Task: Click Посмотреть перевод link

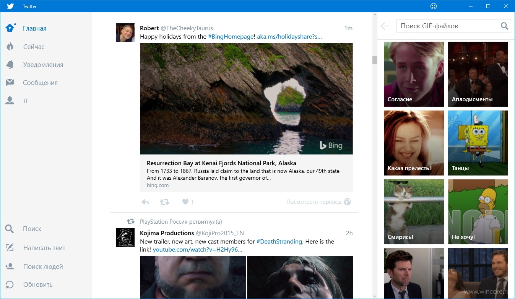Action: (x=314, y=202)
